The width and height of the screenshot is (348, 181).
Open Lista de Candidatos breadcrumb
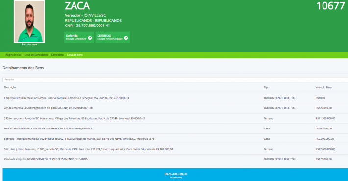click(x=36, y=55)
